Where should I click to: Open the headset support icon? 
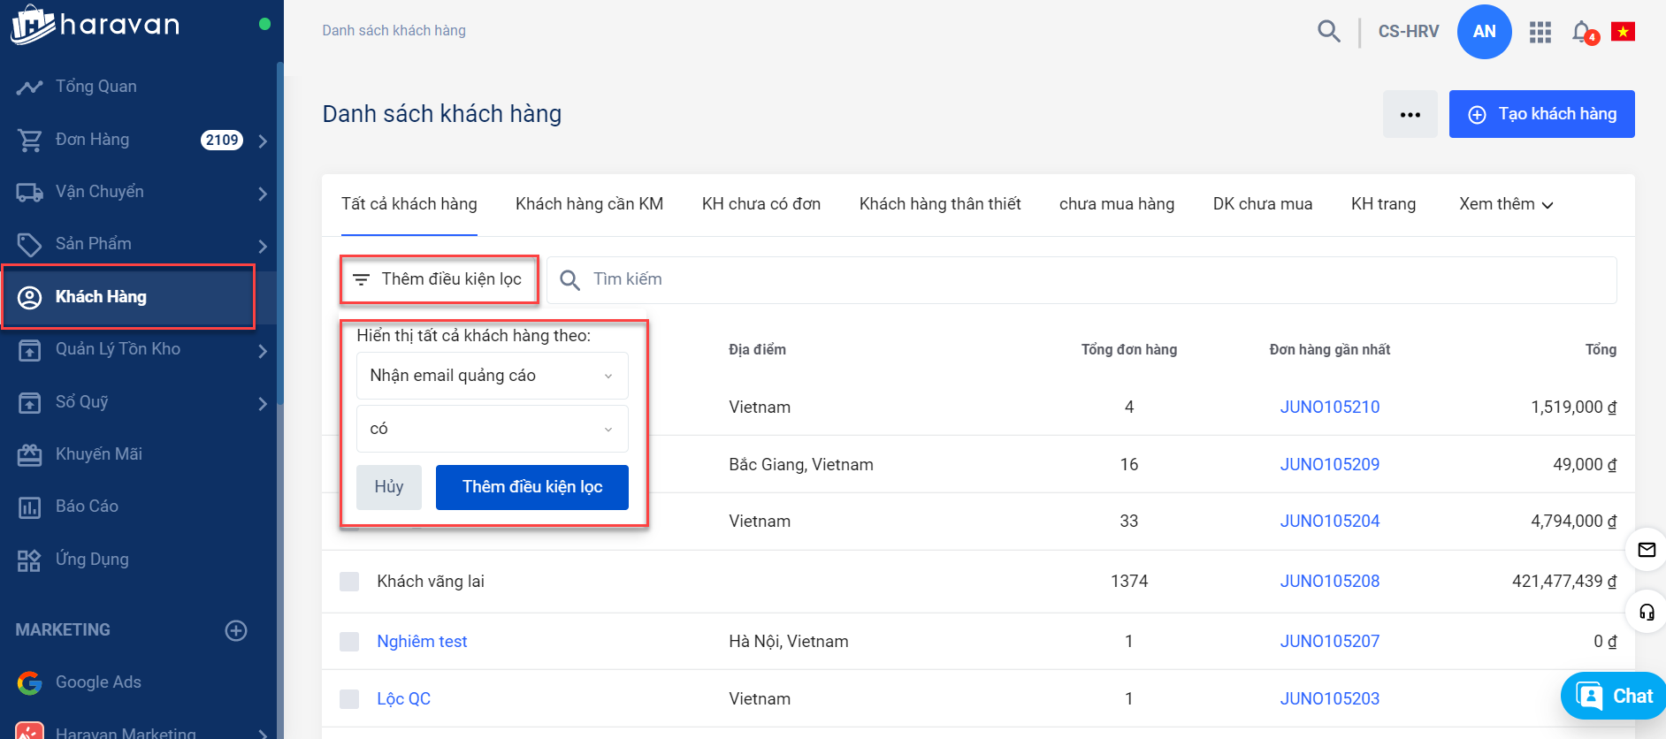point(1647,612)
